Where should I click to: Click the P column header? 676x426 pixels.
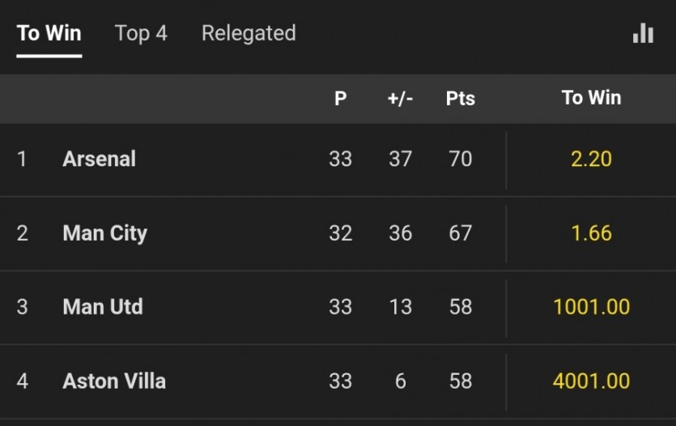coord(340,98)
